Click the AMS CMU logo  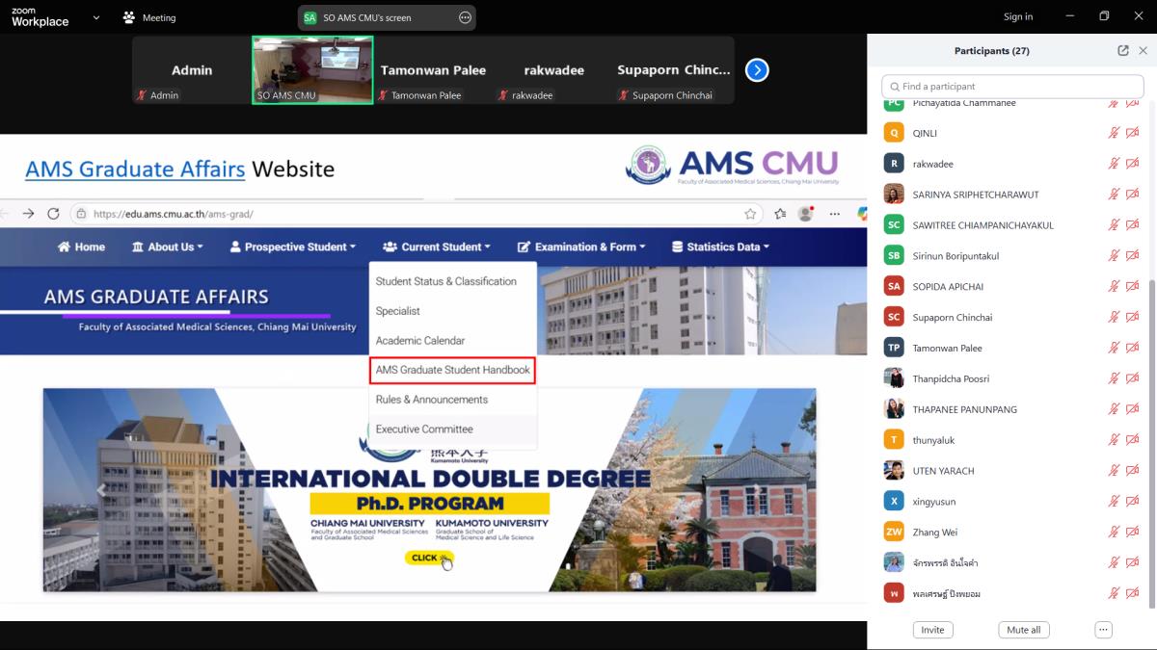click(732, 165)
